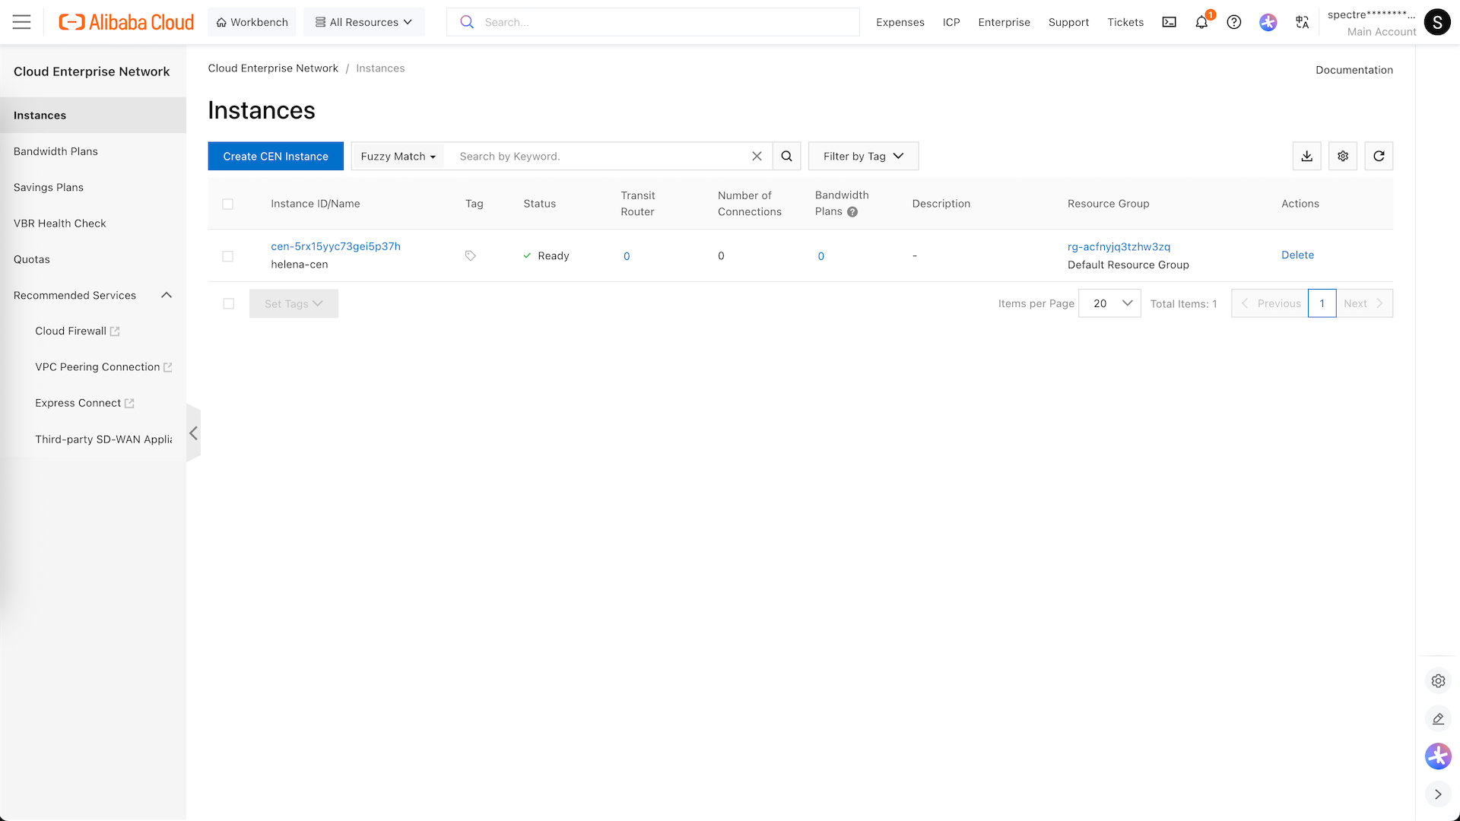Go to Bandwidth Plans in sidebar
This screenshot has width=1460, height=821.
[56, 151]
